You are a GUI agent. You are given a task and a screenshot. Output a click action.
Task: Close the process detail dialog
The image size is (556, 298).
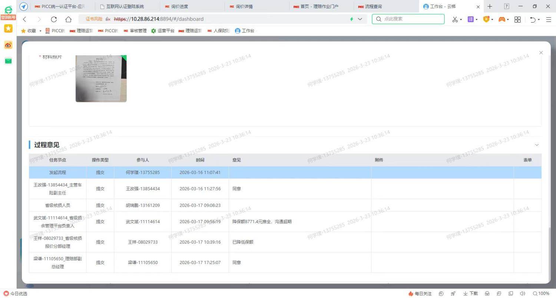click(541, 53)
